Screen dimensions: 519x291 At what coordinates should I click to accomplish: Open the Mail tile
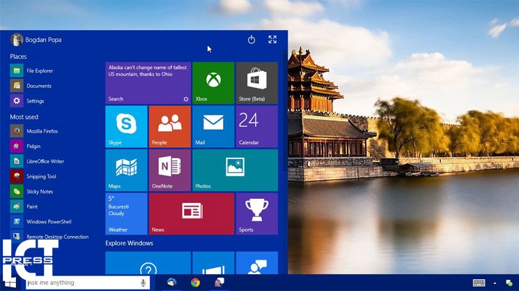[213, 126]
